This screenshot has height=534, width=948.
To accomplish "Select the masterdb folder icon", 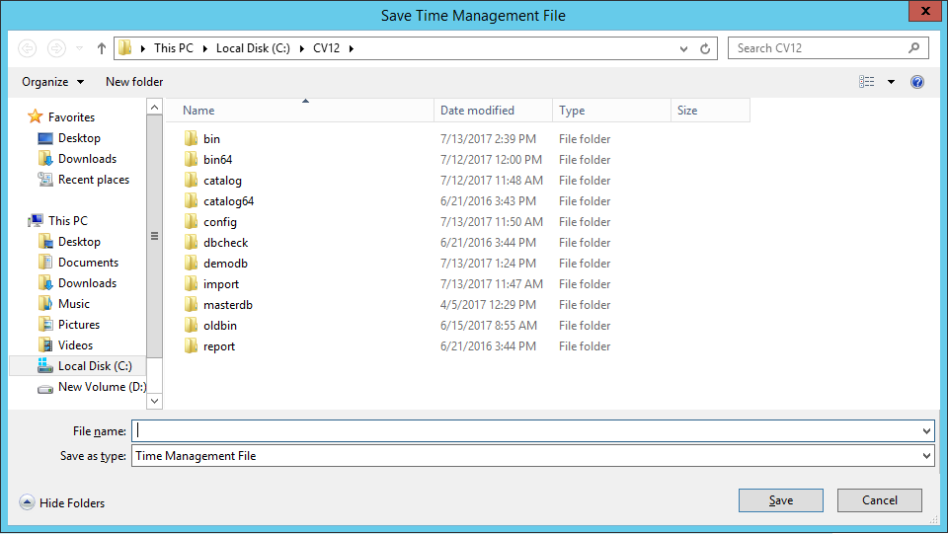I will click(x=191, y=304).
